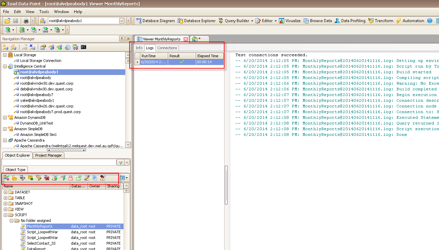Image resolution: width=439 pixels, height=250 pixels.
Task: Select deb@alvrndw30.dev.quest.corp connection
Action: pyautogui.click(x=46, y=89)
